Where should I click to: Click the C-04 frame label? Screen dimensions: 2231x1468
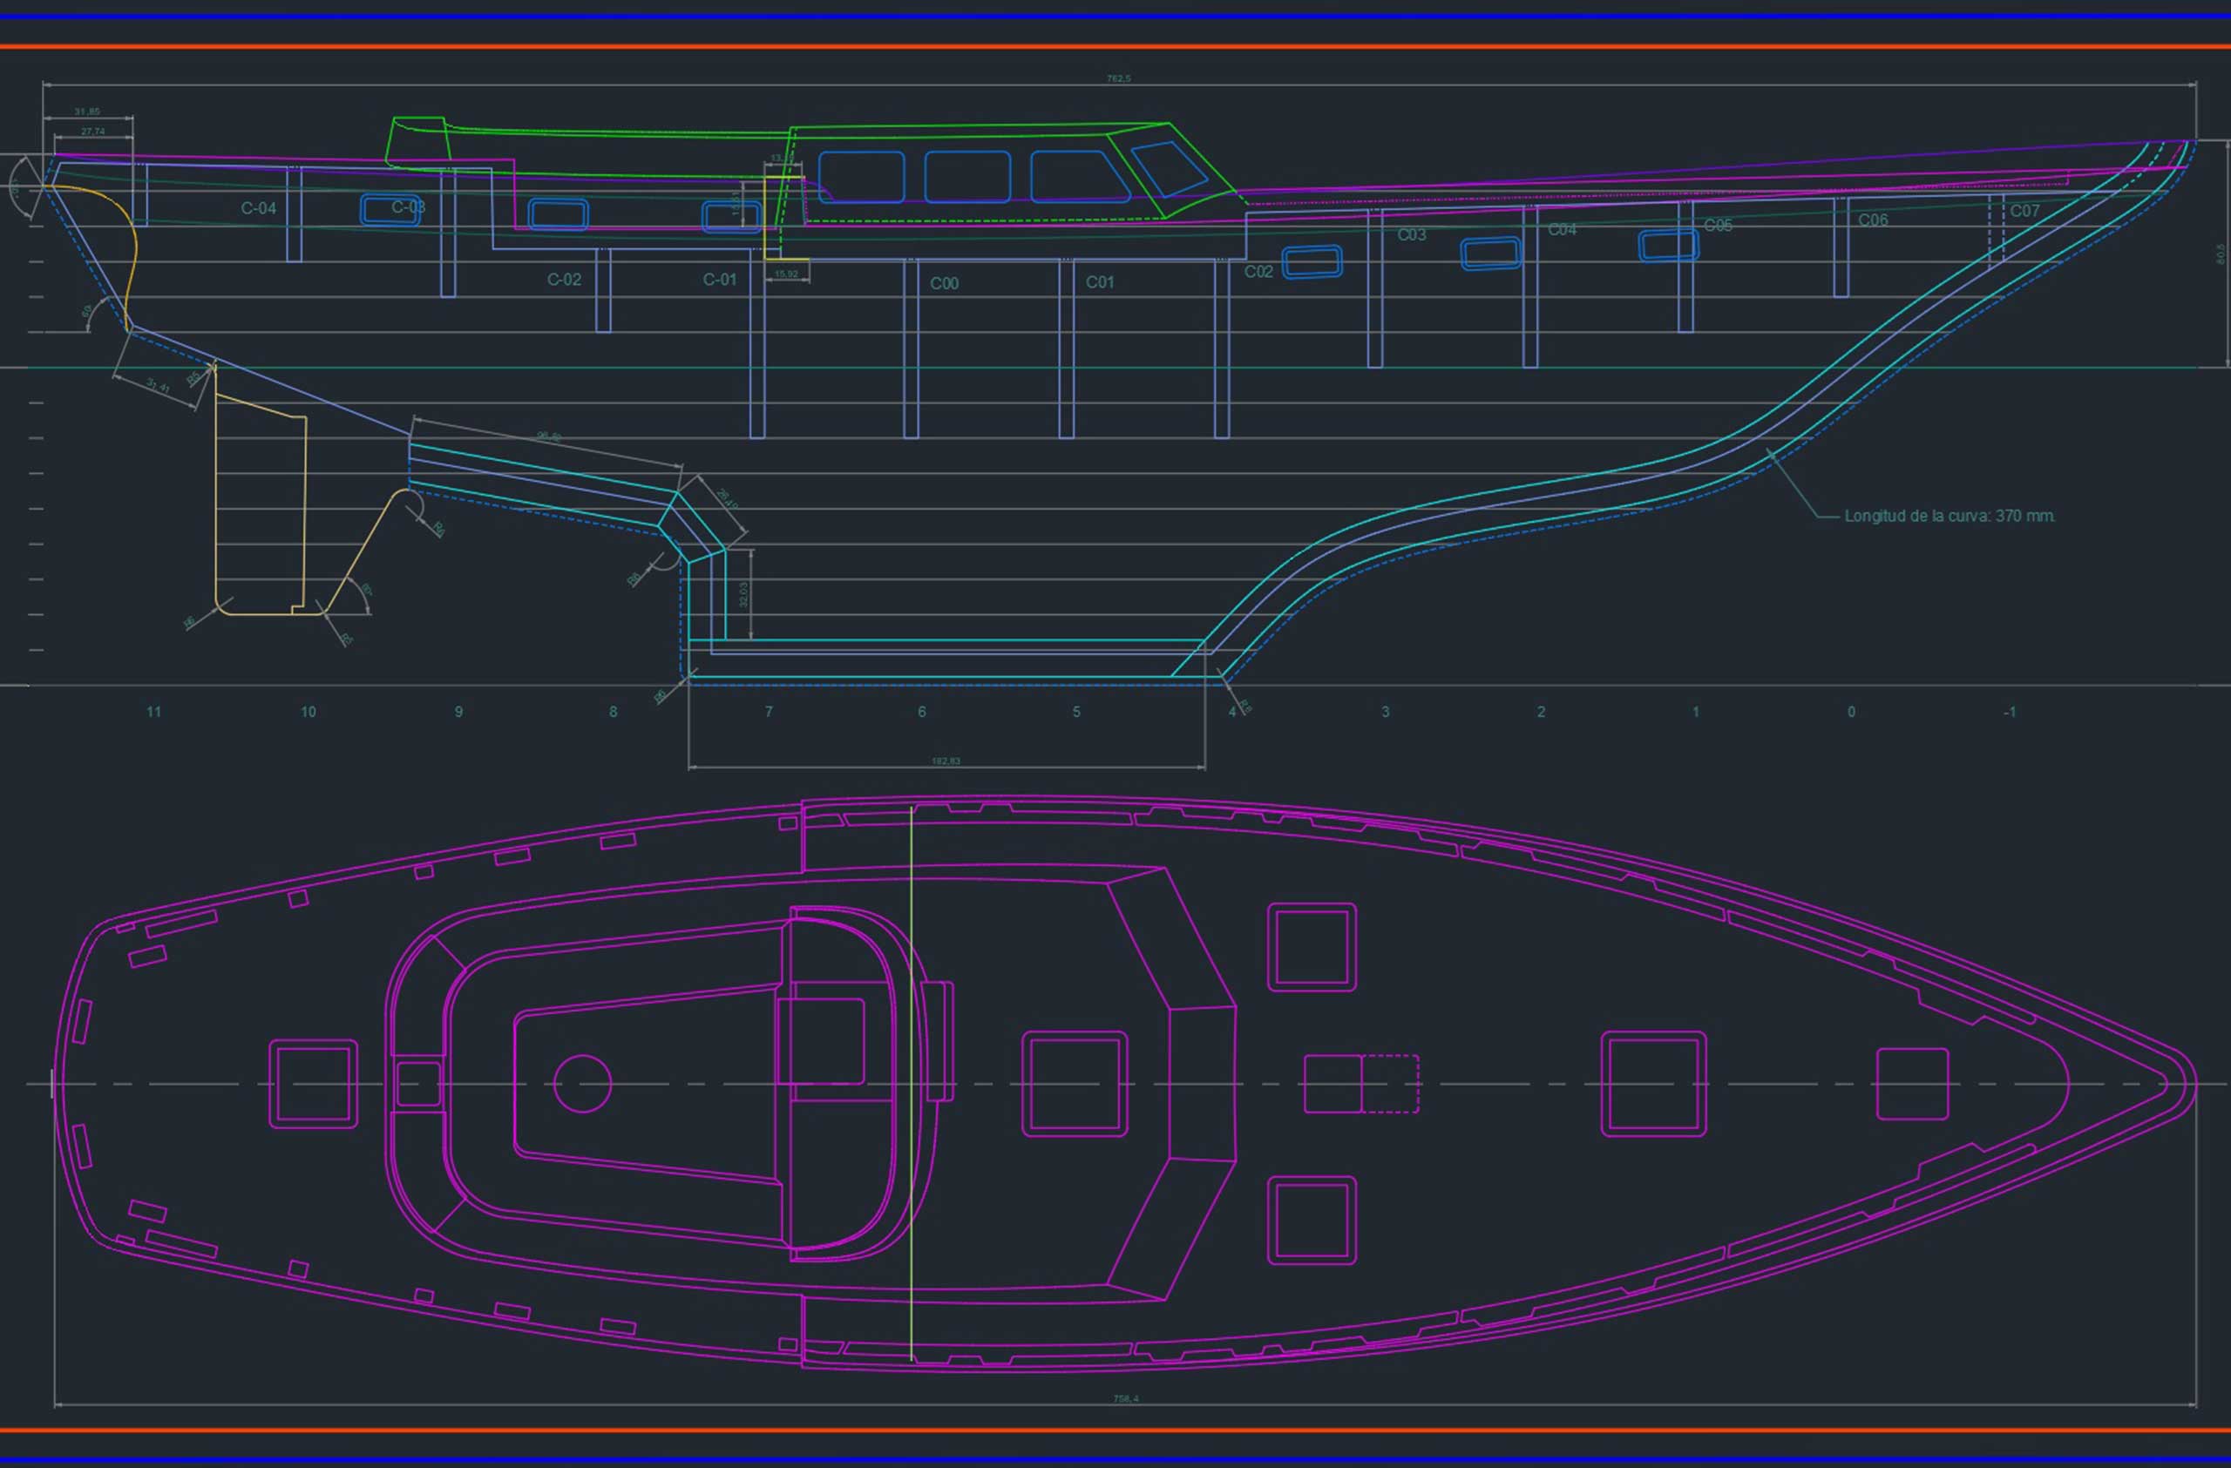(x=259, y=208)
